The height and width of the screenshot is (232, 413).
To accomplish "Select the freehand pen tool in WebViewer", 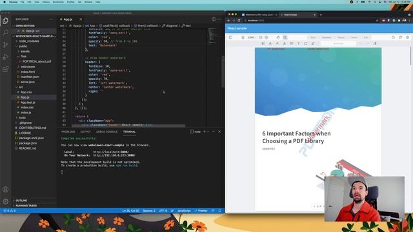I will [313, 43].
